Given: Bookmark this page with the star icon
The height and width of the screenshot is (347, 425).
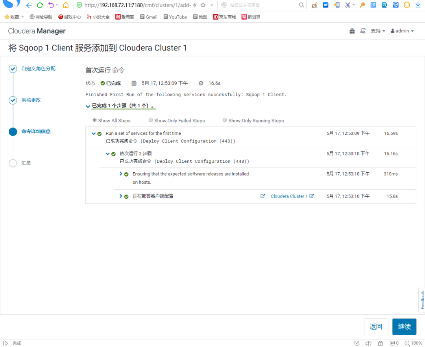Looking at the screenshot, I should tap(203, 5).
